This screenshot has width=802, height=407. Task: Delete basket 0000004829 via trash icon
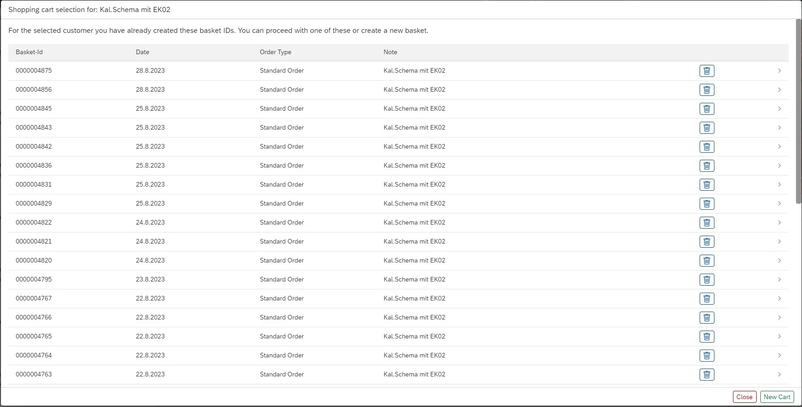click(707, 204)
